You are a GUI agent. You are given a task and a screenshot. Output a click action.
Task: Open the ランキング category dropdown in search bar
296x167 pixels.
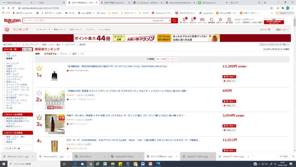161,20
